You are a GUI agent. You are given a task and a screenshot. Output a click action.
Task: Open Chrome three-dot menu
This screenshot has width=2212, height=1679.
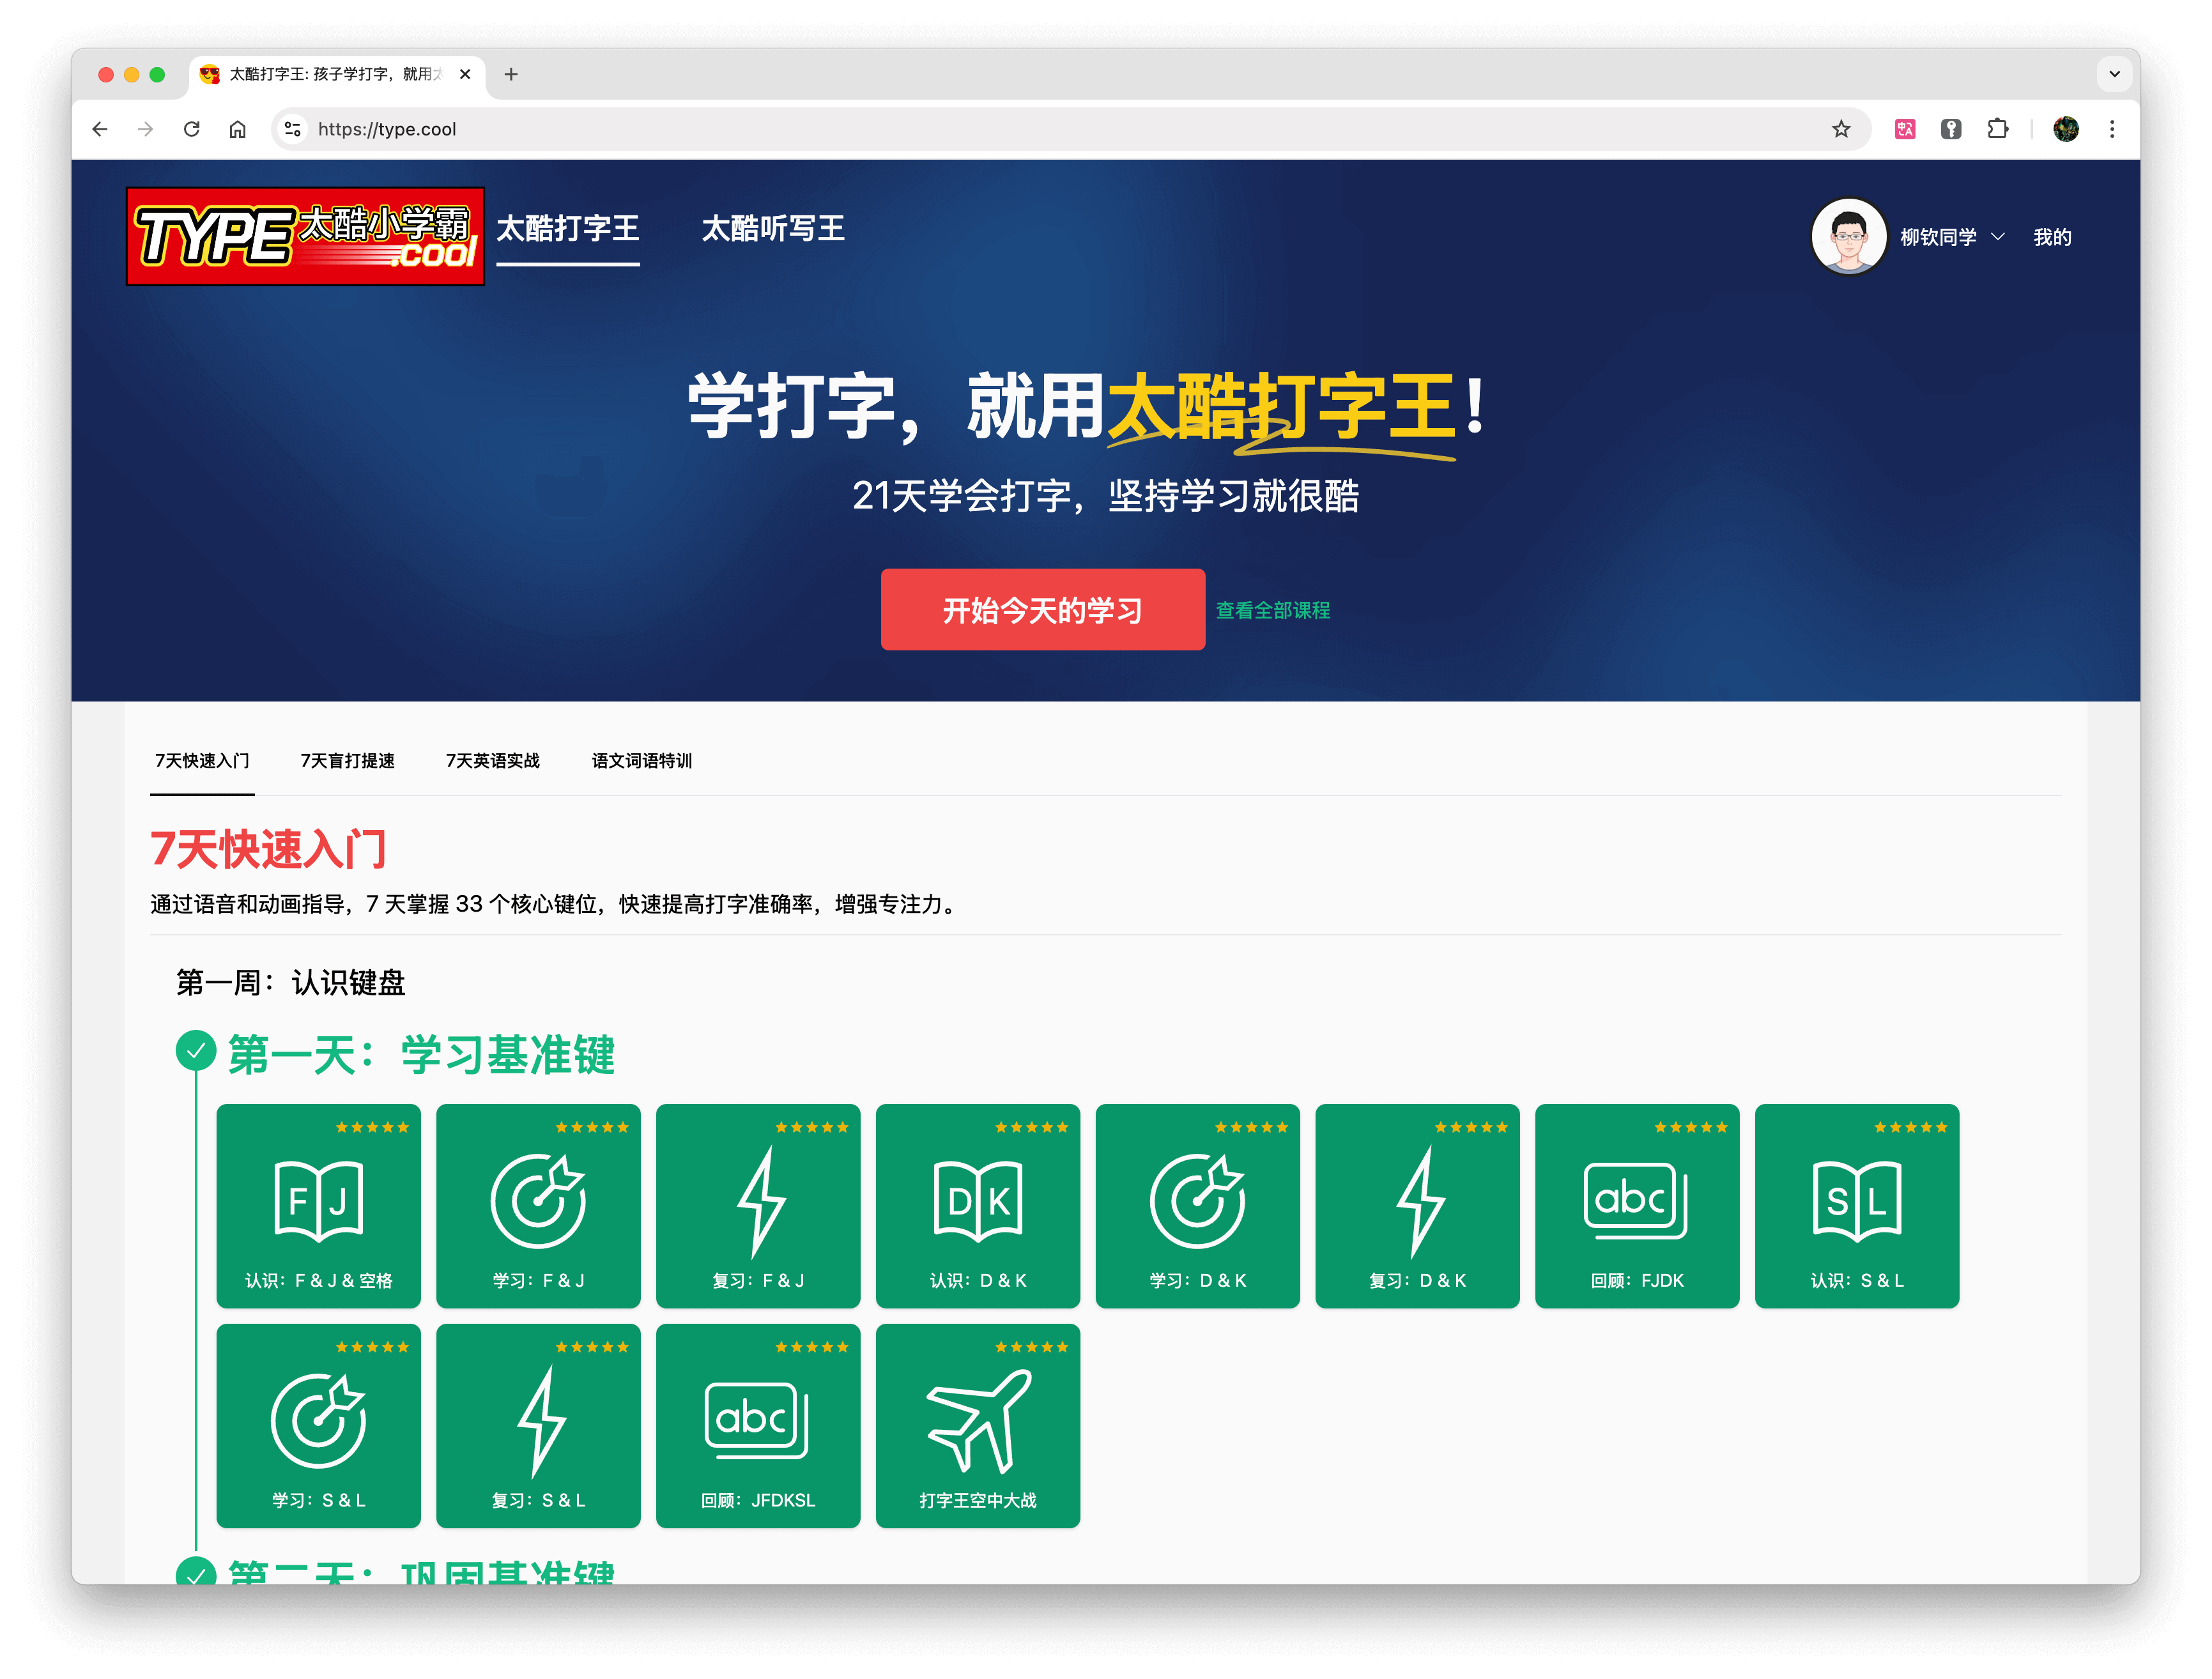pyautogui.click(x=2112, y=129)
